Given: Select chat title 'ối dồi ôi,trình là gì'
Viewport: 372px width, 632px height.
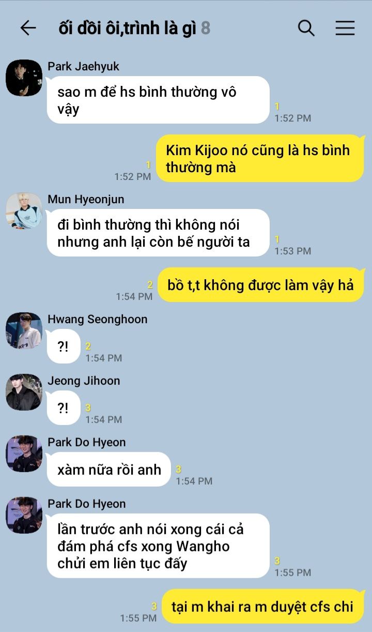Looking at the screenshot, I should (128, 28).
